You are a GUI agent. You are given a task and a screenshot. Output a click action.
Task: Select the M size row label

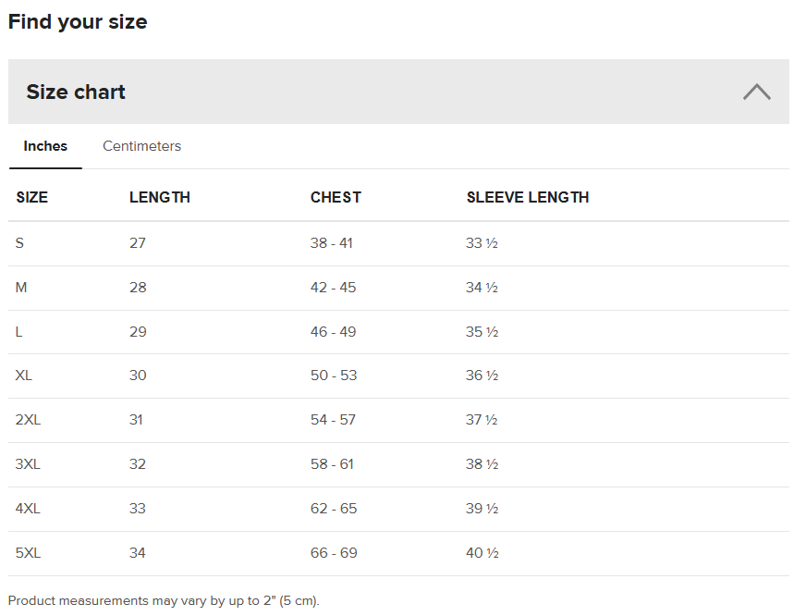point(21,288)
